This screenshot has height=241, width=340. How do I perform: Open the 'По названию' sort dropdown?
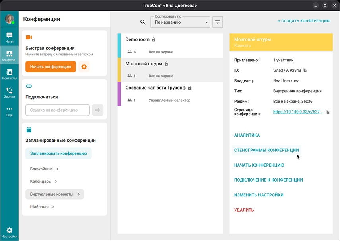(180, 22)
